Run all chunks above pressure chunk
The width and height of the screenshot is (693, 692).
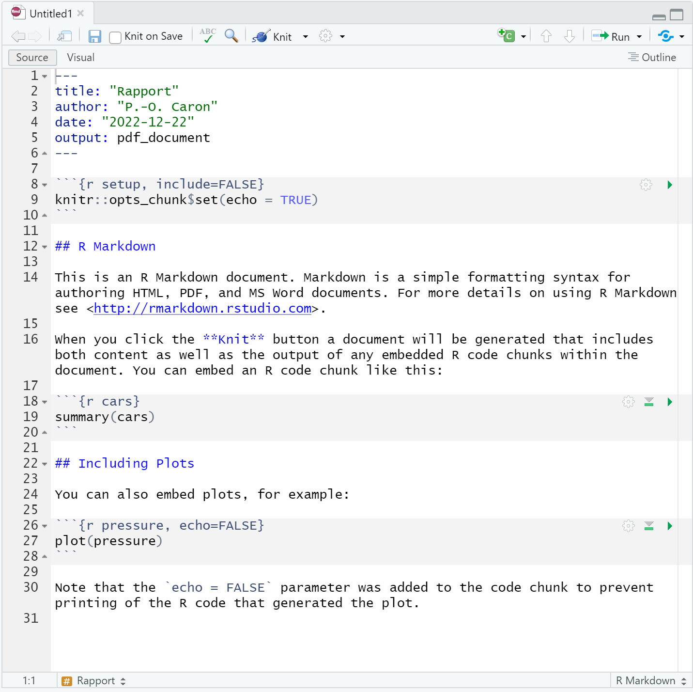(649, 526)
